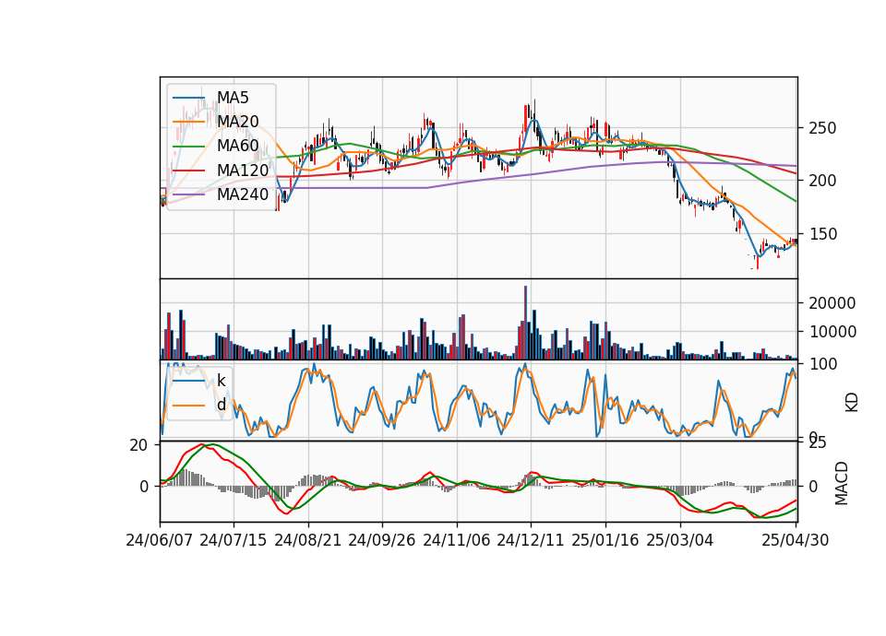Viewport: 886px width, 636px height.
Task: Click the MA5 legend label
Action: (x=233, y=98)
